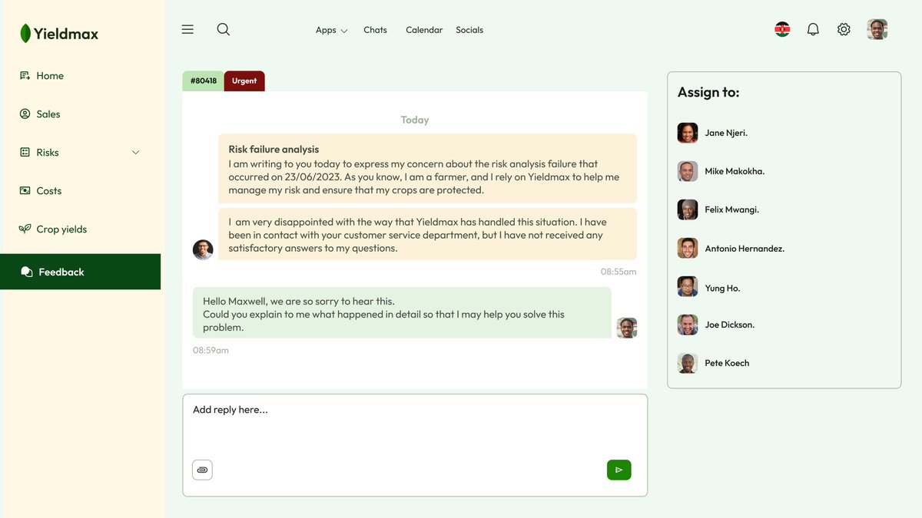Click the Kenya flag icon in header
Screen dimensions: 922x518
781,28
